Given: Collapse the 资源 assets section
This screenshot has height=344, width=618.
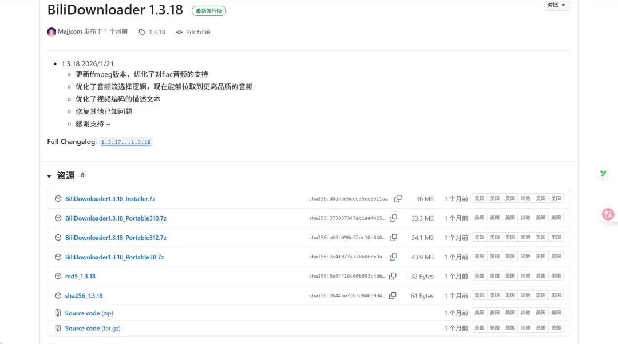Looking at the screenshot, I should point(49,177).
